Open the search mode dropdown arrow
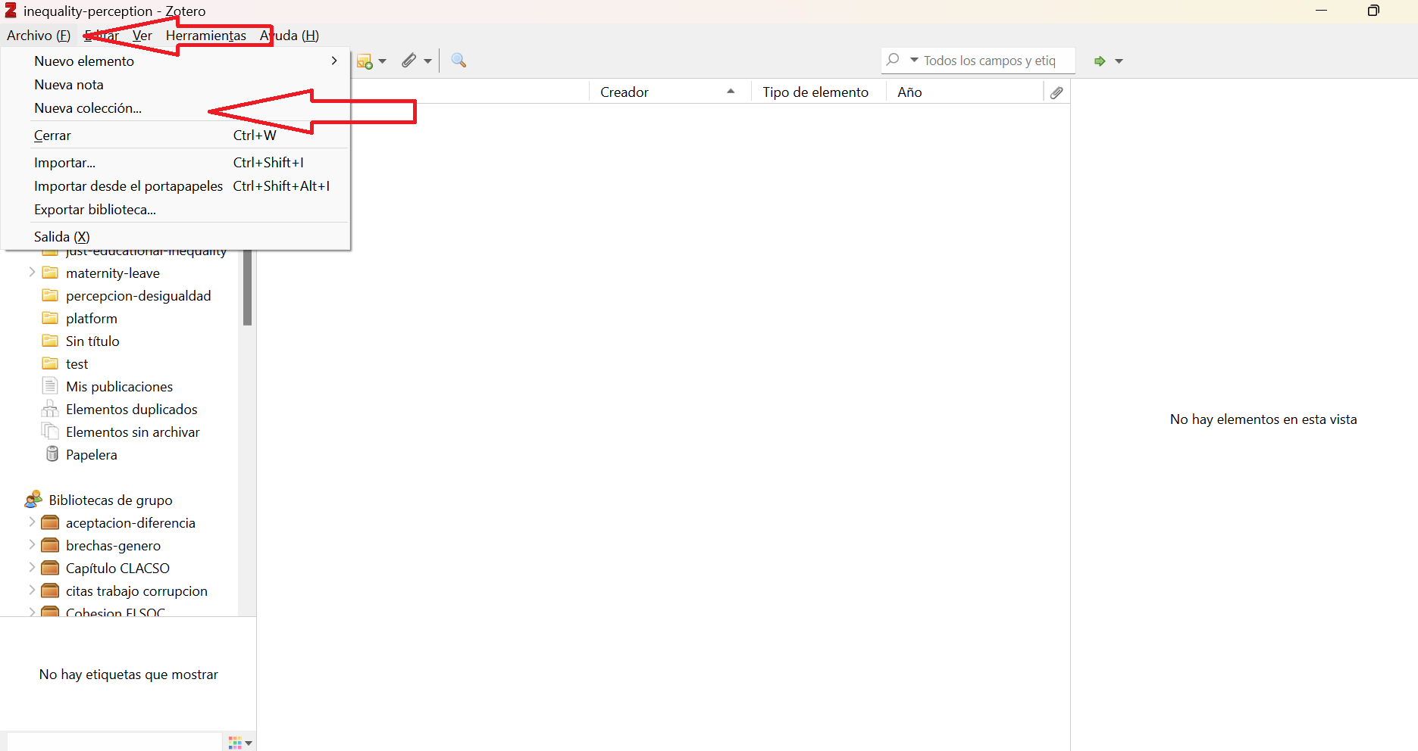 [x=914, y=60]
